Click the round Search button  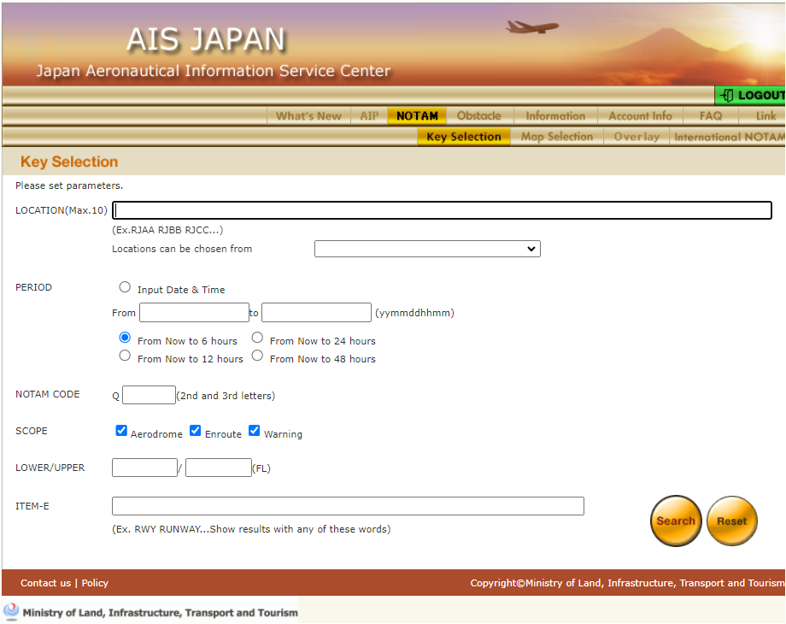[x=676, y=521]
